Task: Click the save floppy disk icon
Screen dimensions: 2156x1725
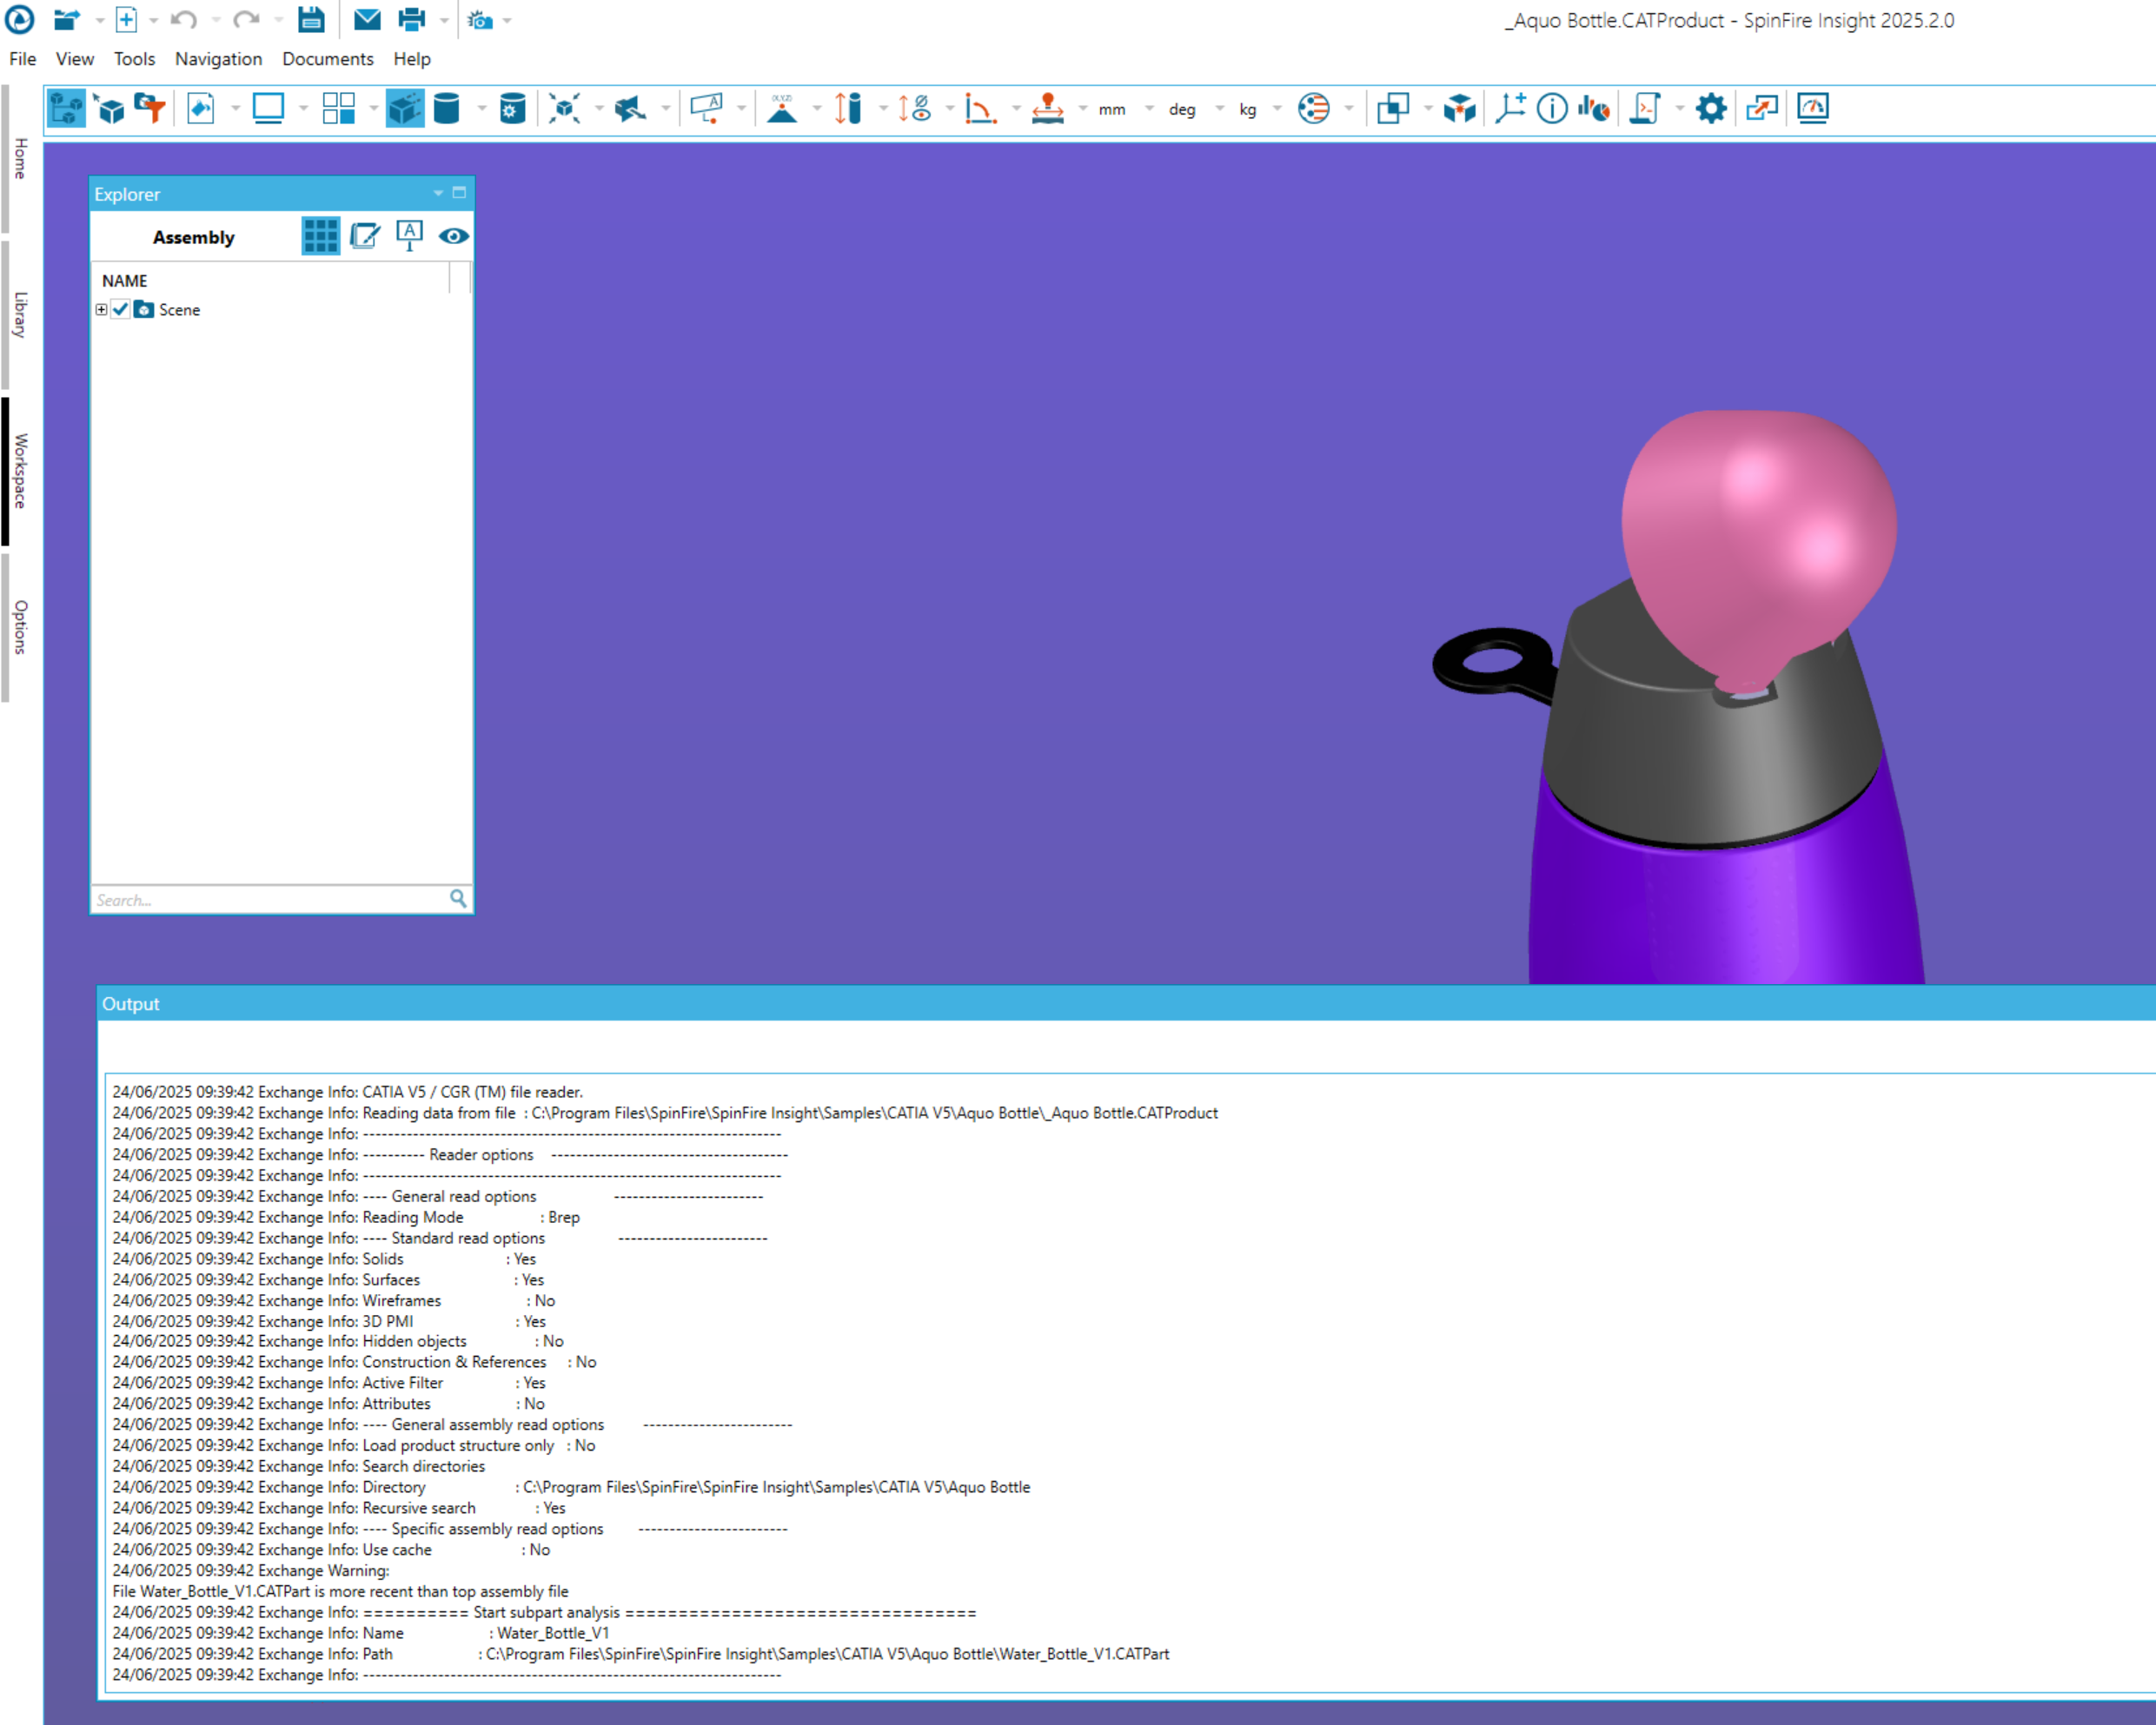Action: point(311,19)
